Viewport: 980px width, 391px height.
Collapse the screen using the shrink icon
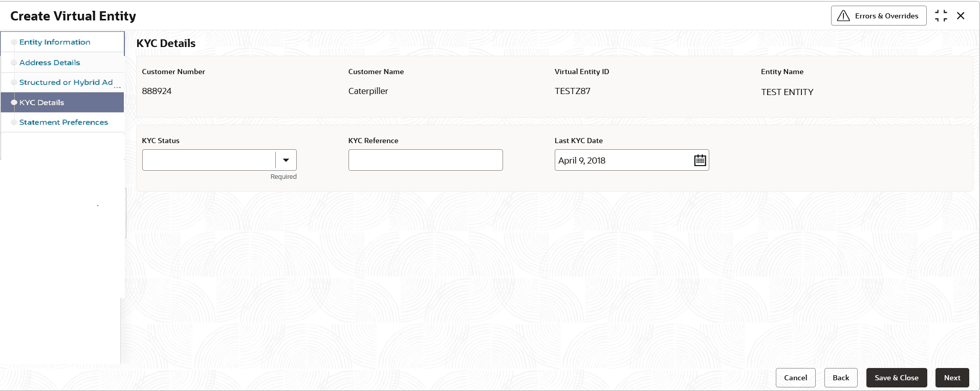click(x=941, y=16)
